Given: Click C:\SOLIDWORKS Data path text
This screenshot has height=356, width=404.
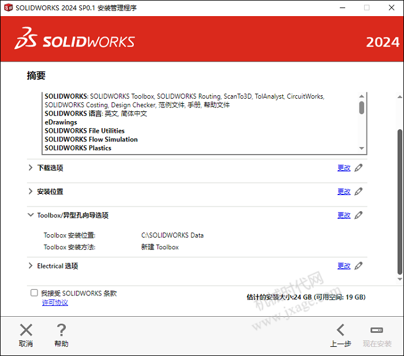Looking at the screenshot, I should [x=173, y=235].
